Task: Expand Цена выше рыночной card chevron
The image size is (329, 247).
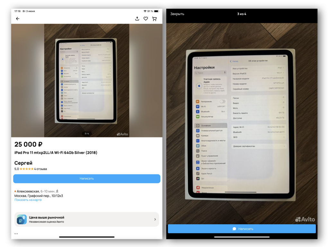Action: tap(155, 219)
